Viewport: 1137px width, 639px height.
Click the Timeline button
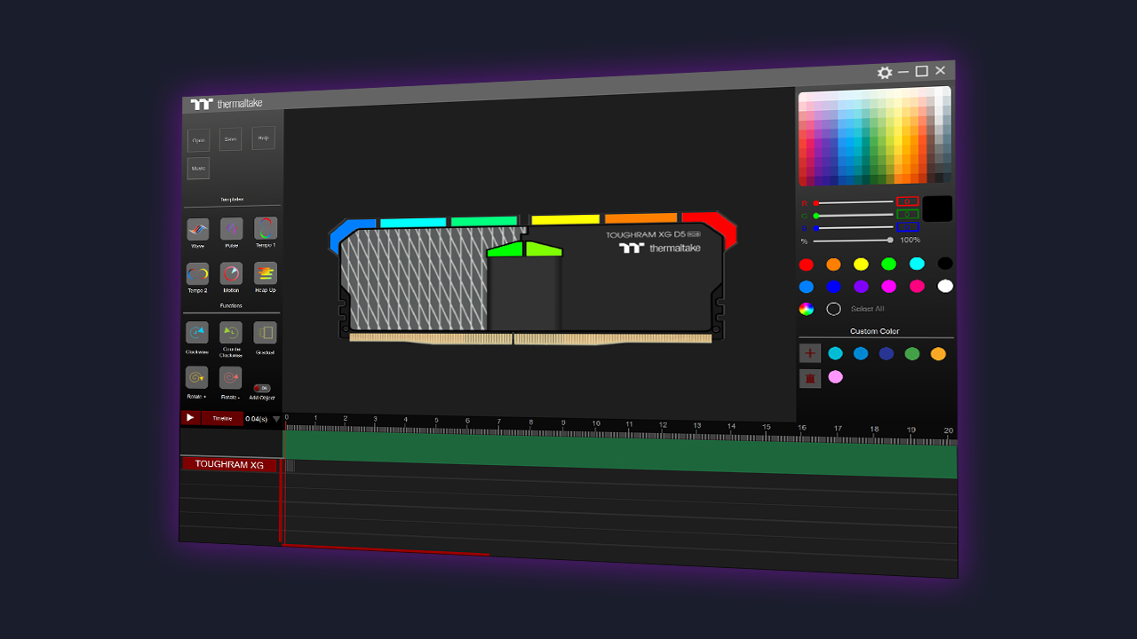(x=222, y=418)
